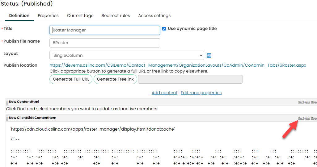Focus the Publish file name field
The height and width of the screenshot is (167, 317).
tap(104, 43)
